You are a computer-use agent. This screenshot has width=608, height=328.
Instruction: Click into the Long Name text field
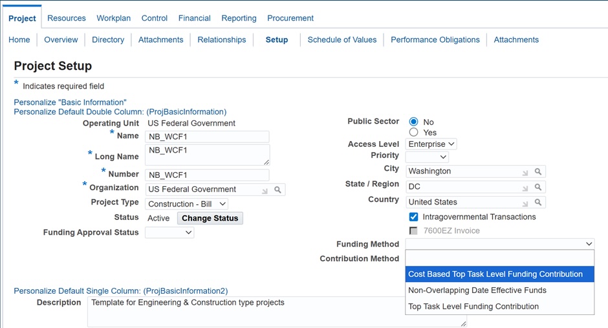(x=207, y=155)
